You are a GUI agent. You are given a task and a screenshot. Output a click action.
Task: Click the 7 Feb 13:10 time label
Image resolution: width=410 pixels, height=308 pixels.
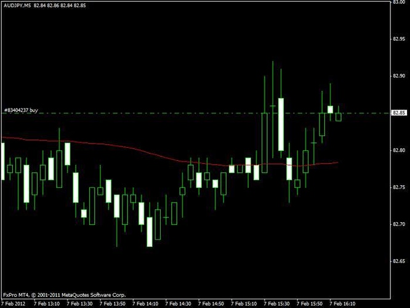click(47, 304)
